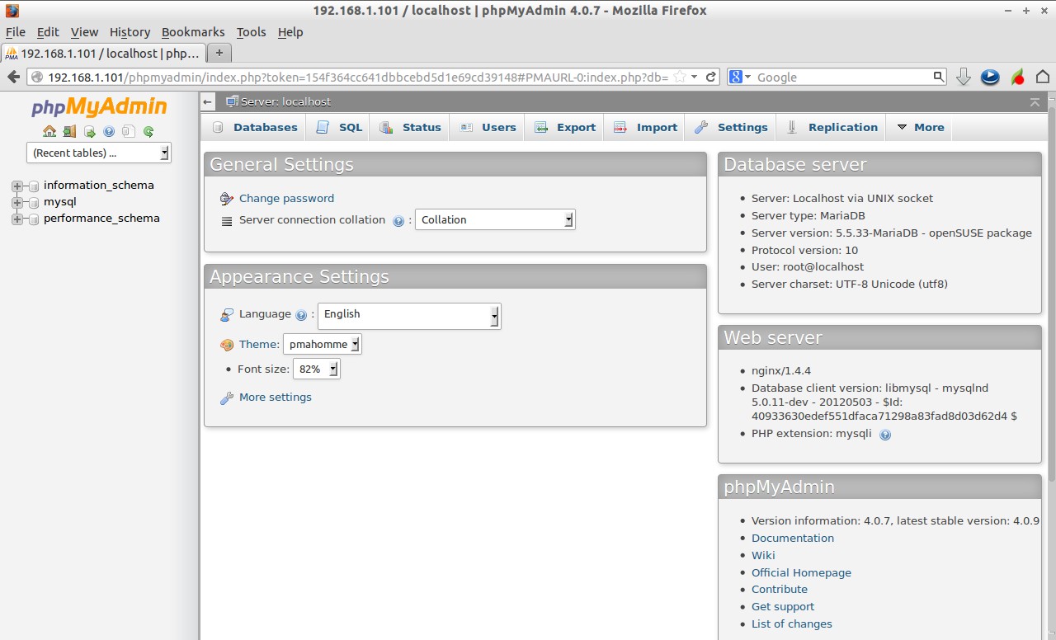The height and width of the screenshot is (640, 1056).
Task: Open the Query window icon in sidebar
Action: 89,131
